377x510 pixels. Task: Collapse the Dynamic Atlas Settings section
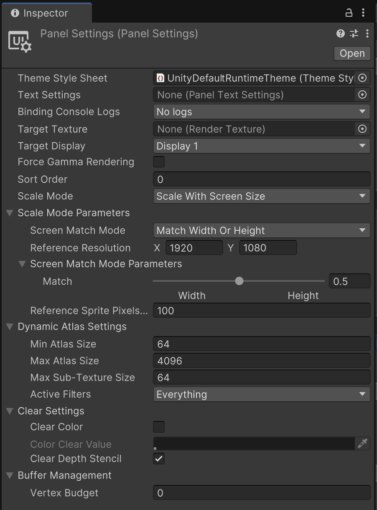pyautogui.click(x=10, y=326)
